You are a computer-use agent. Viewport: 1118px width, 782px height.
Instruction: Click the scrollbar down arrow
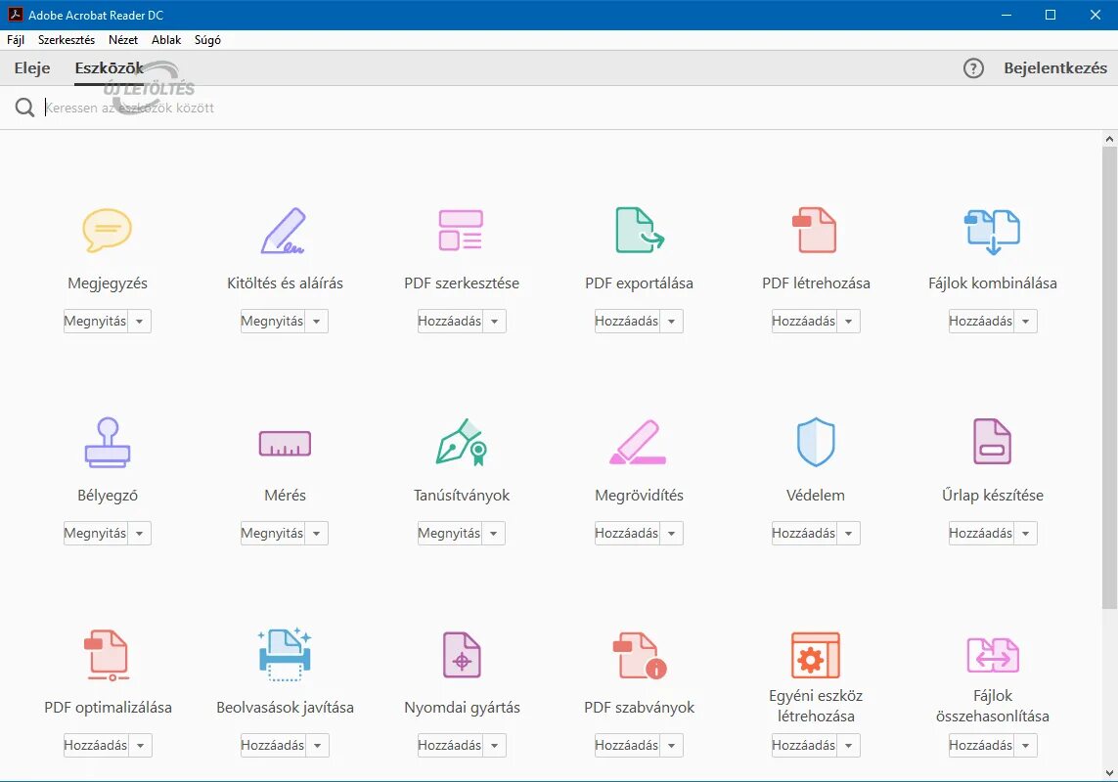[x=1109, y=773]
